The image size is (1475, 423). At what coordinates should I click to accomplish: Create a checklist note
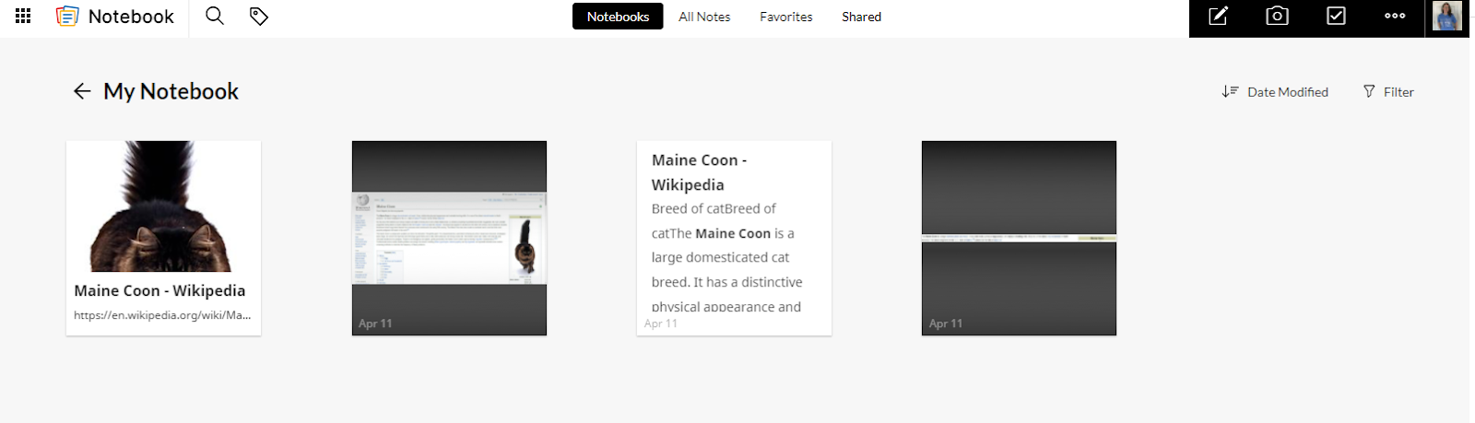tap(1336, 16)
